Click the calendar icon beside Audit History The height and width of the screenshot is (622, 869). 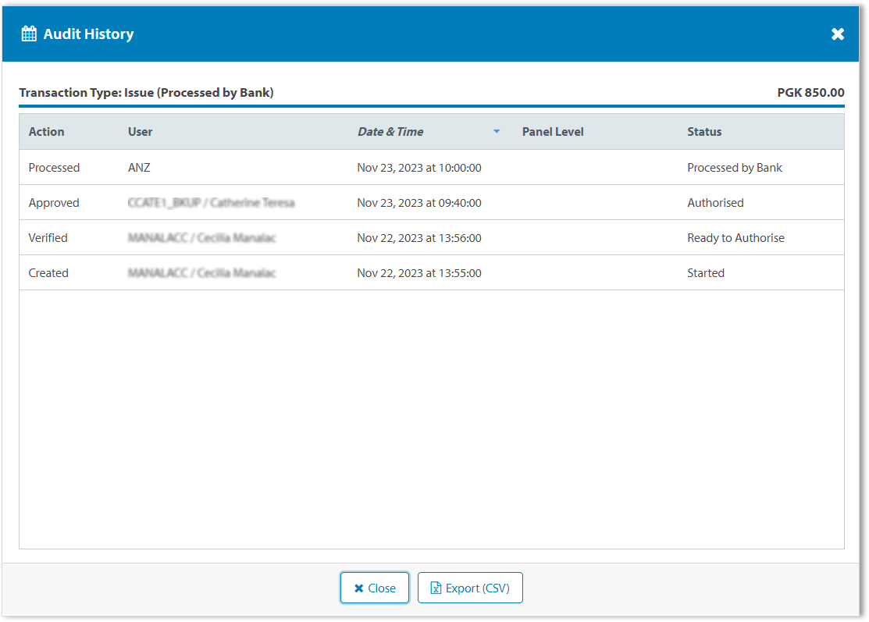pos(29,34)
